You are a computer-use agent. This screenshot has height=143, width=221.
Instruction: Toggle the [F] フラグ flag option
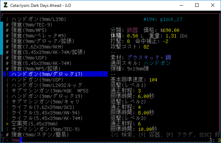tap(179, 134)
